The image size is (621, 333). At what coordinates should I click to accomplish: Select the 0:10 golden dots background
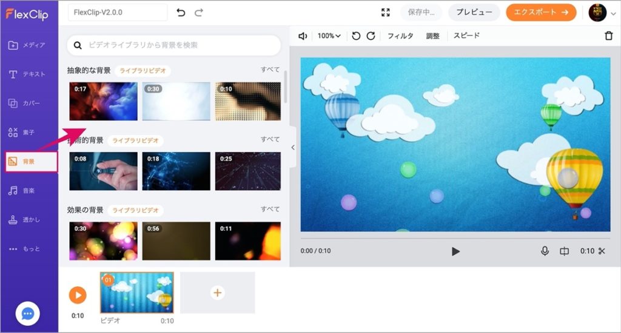(x=248, y=101)
